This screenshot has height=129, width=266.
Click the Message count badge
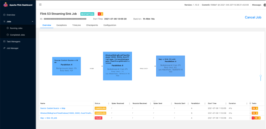(x=265, y=5)
